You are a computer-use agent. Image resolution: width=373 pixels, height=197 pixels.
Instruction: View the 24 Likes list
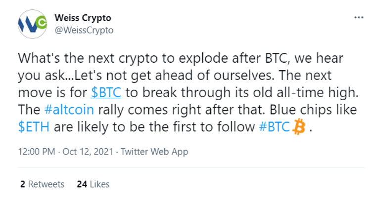click(93, 184)
